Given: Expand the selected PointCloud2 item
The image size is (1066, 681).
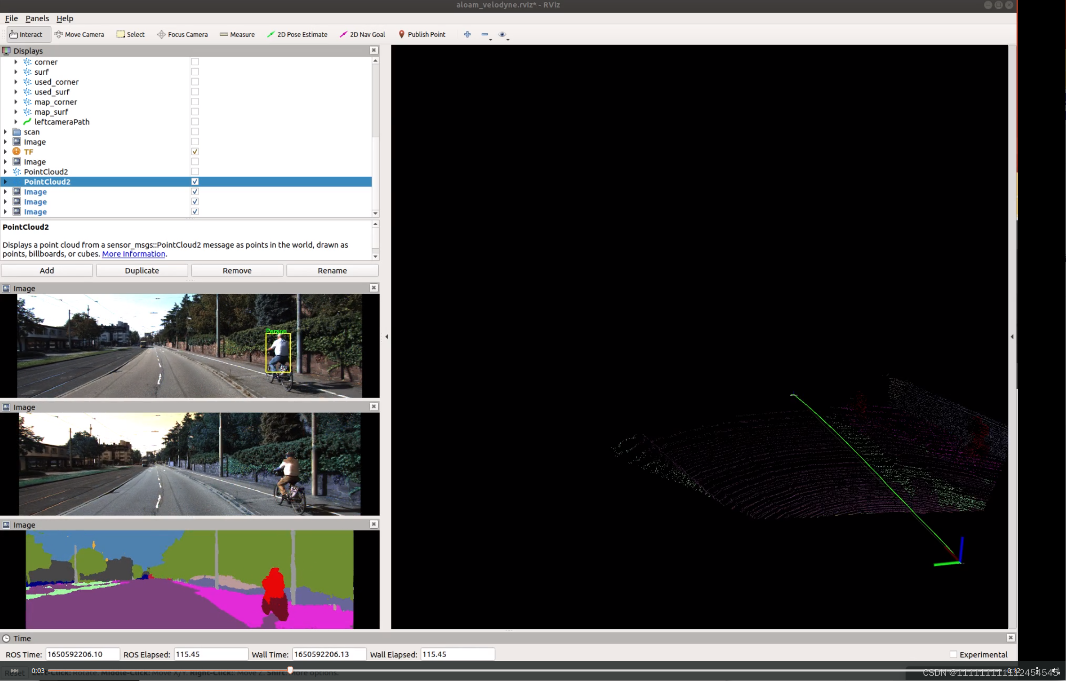Looking at the screenshot, I should tap(6, 182).
